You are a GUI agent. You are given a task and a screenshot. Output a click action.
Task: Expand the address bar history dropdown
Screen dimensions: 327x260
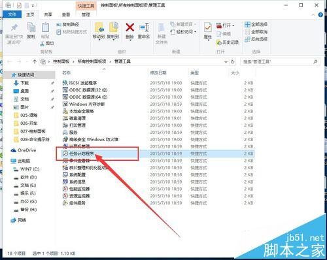tap(226, 61)
